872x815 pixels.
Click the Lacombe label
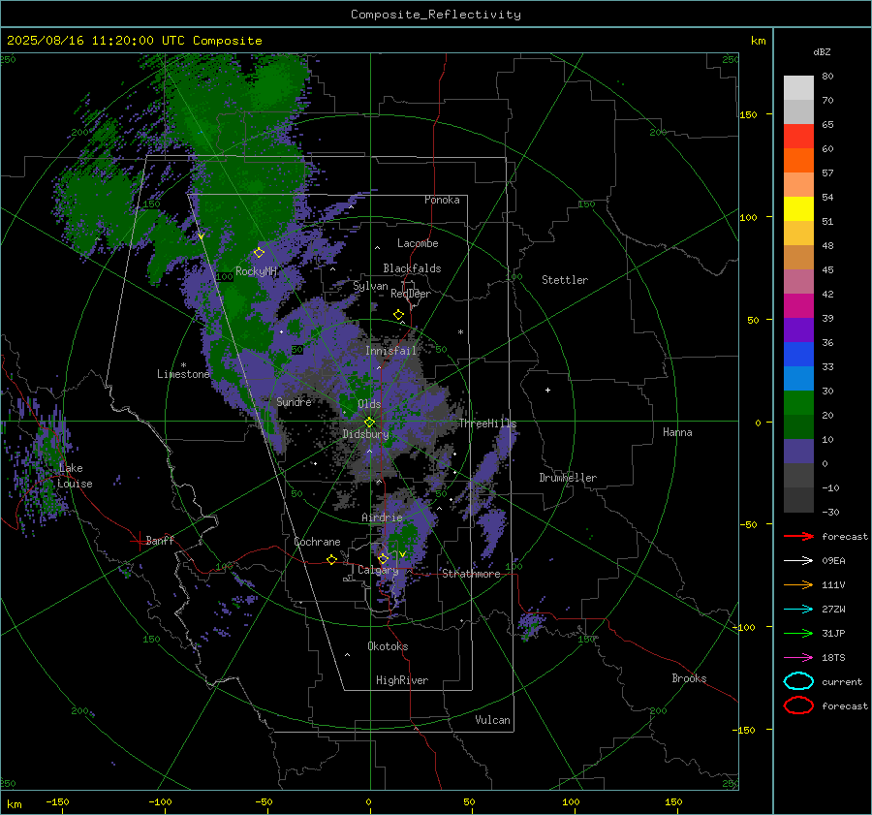[418, 243]
